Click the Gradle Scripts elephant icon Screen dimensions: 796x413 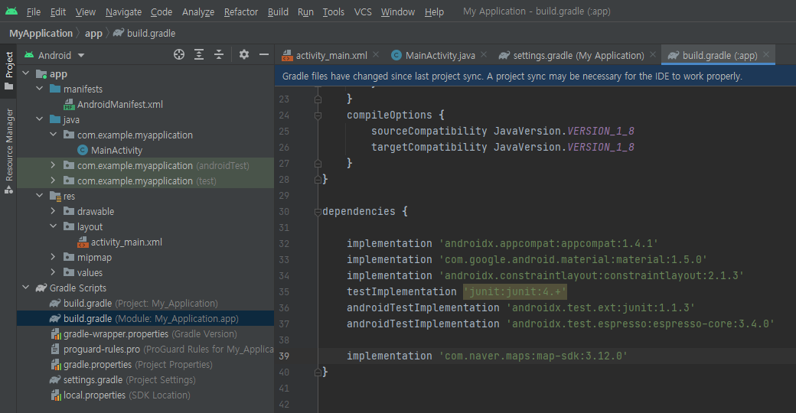coord(41,288)
